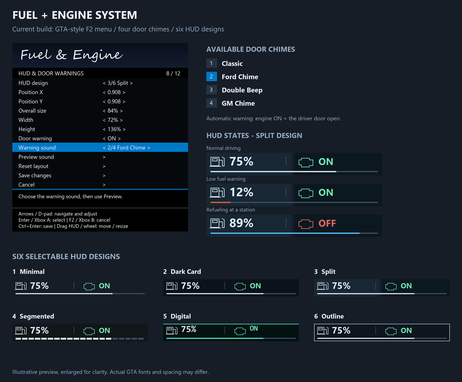The width and height of the screenshot is (462, 382).
Task: Select the Reset layout menu row
Action: point(100,166)
